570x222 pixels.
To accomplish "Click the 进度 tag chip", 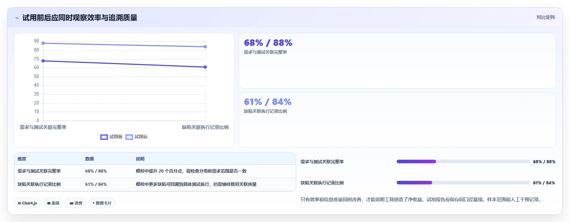I will pyautogui.click(x=76, y=203).
